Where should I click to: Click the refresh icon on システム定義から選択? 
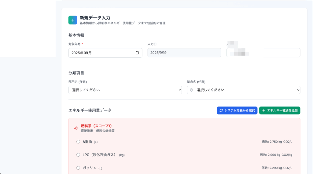coord(221,111)
